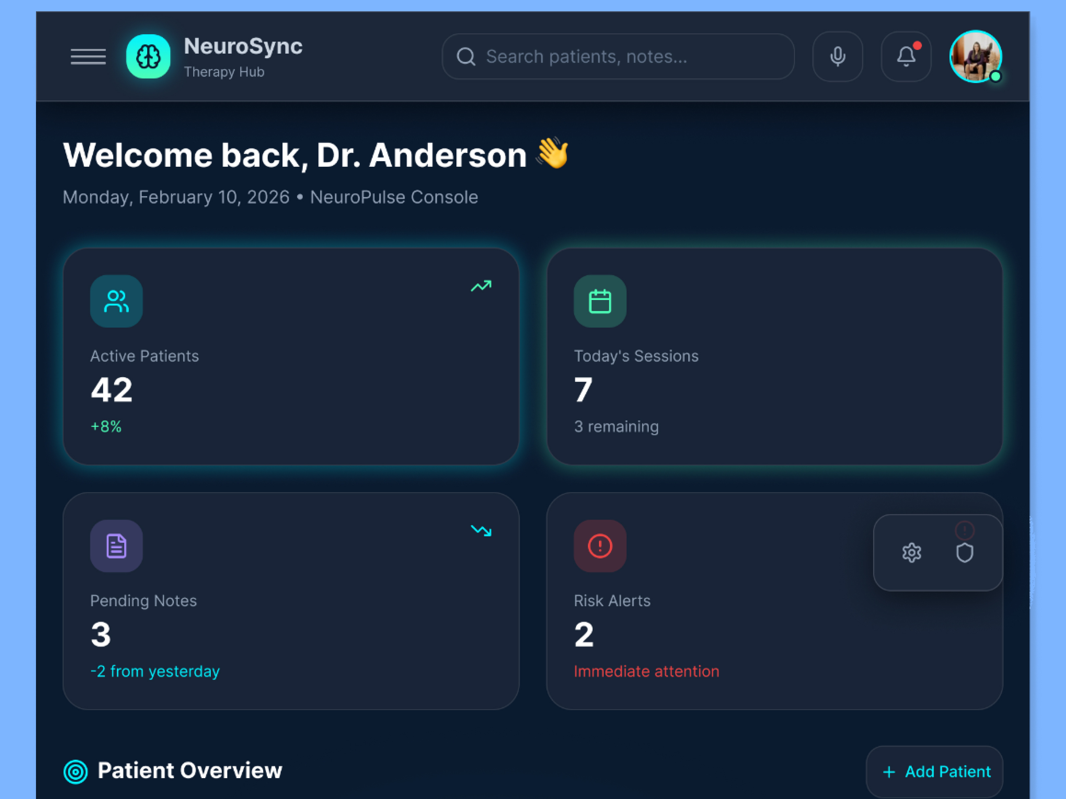The height and width of the screenshot is (799, 1066).
Task: Open settings via the gear icon
Action: coord(911,552)
